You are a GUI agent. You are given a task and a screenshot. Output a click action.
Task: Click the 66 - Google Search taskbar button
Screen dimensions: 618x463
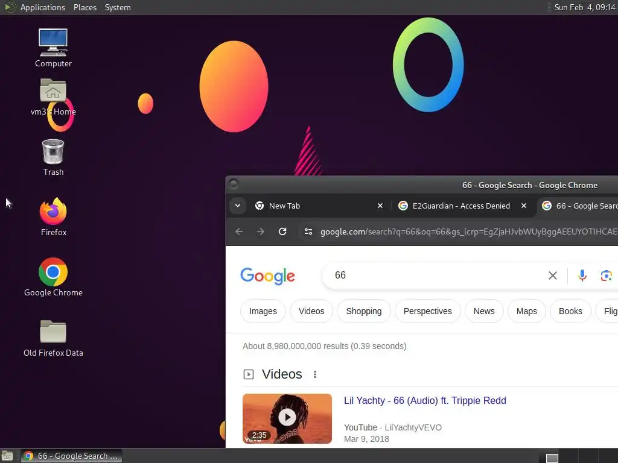click(71, 456)
